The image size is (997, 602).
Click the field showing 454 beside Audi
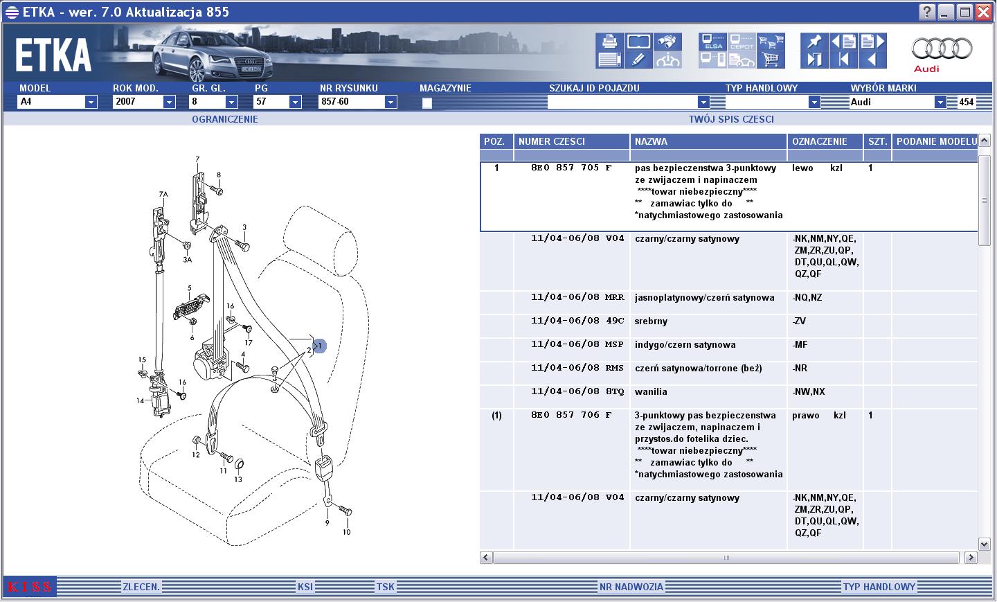click(x=967, y=102)
